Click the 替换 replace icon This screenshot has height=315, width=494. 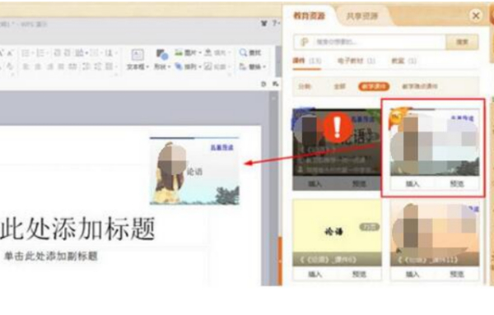click(x=243, y=67)
